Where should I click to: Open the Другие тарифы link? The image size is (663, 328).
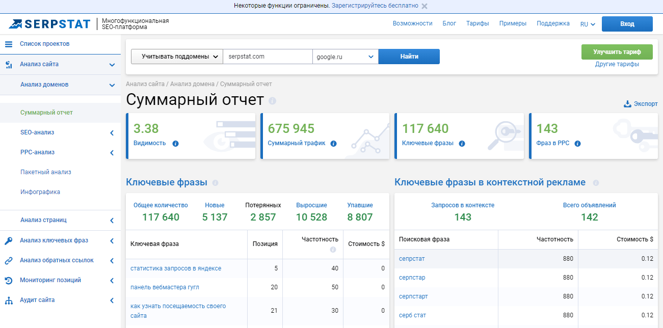point(617,64)
